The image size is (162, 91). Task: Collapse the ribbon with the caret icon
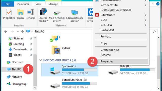[x=153, y=4]
